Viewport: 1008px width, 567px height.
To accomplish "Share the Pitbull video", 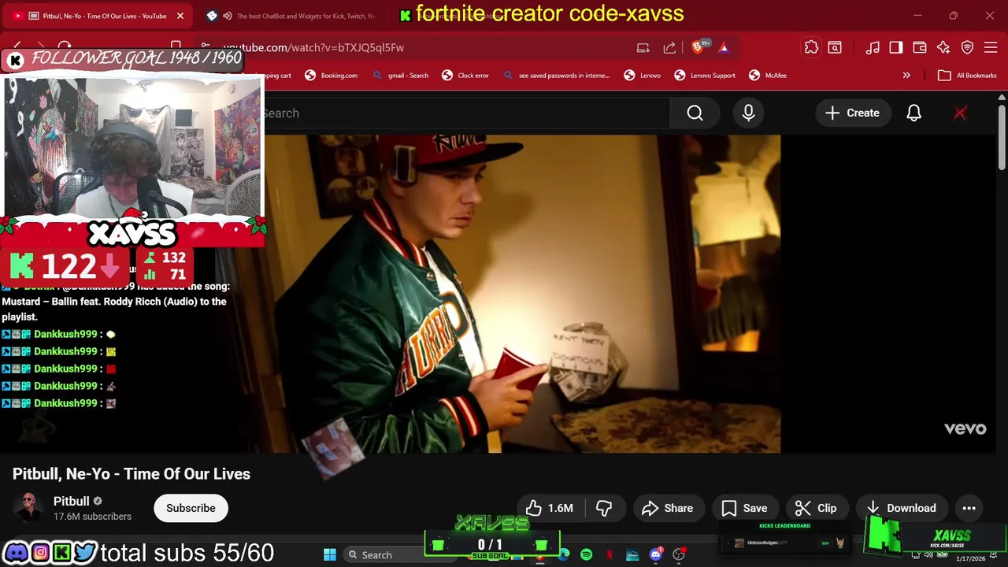I will click(x=668, y=508).
